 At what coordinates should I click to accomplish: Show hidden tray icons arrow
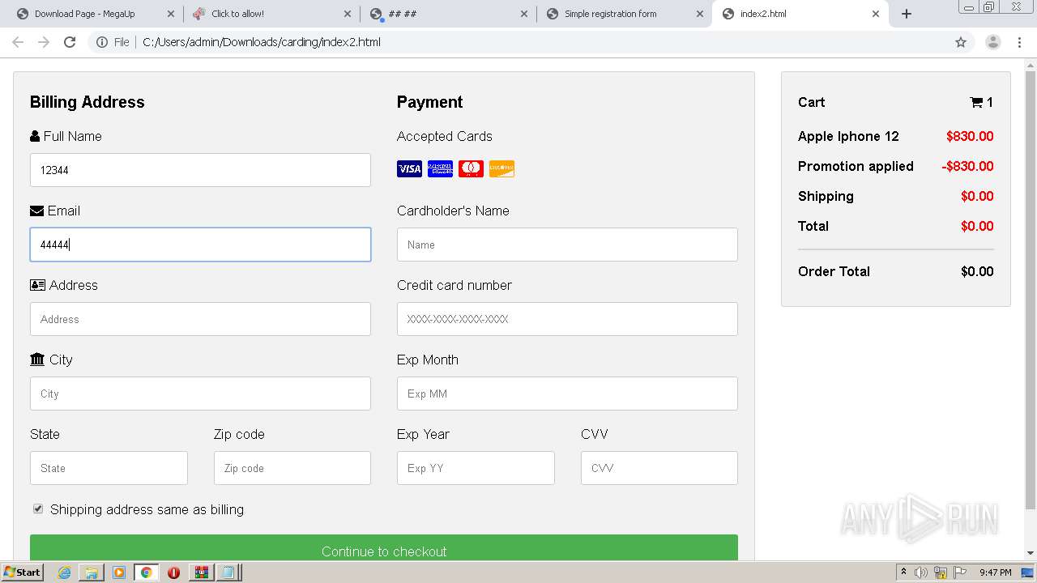point(903,572)
